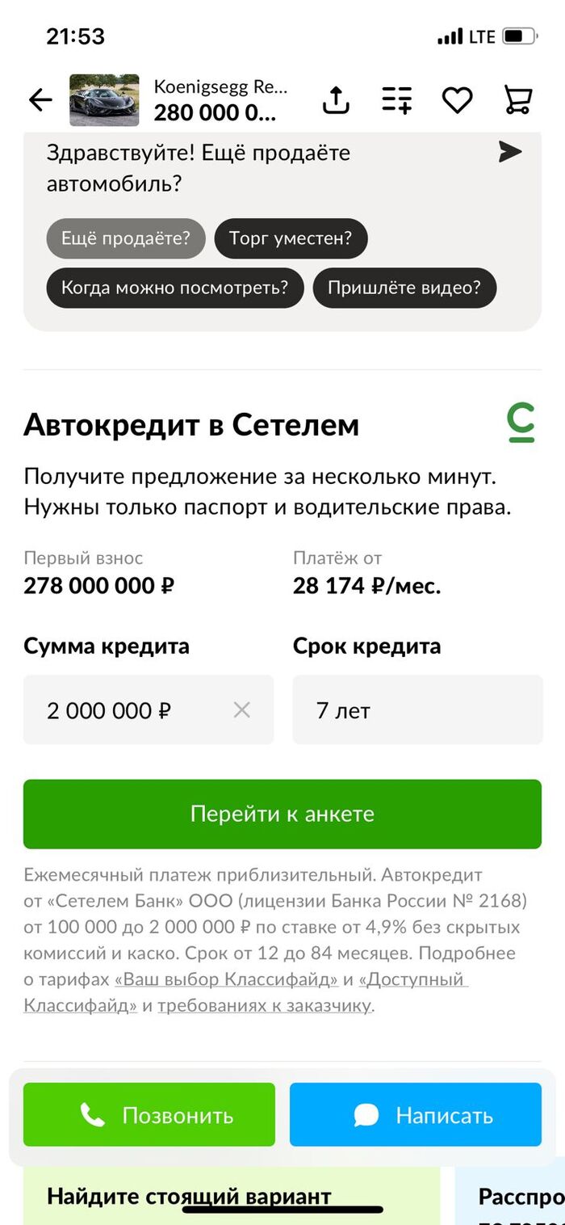The width and height of the screenshot is (565, 1225).
Task: Open the shopping cart icon
Action: 517,100
